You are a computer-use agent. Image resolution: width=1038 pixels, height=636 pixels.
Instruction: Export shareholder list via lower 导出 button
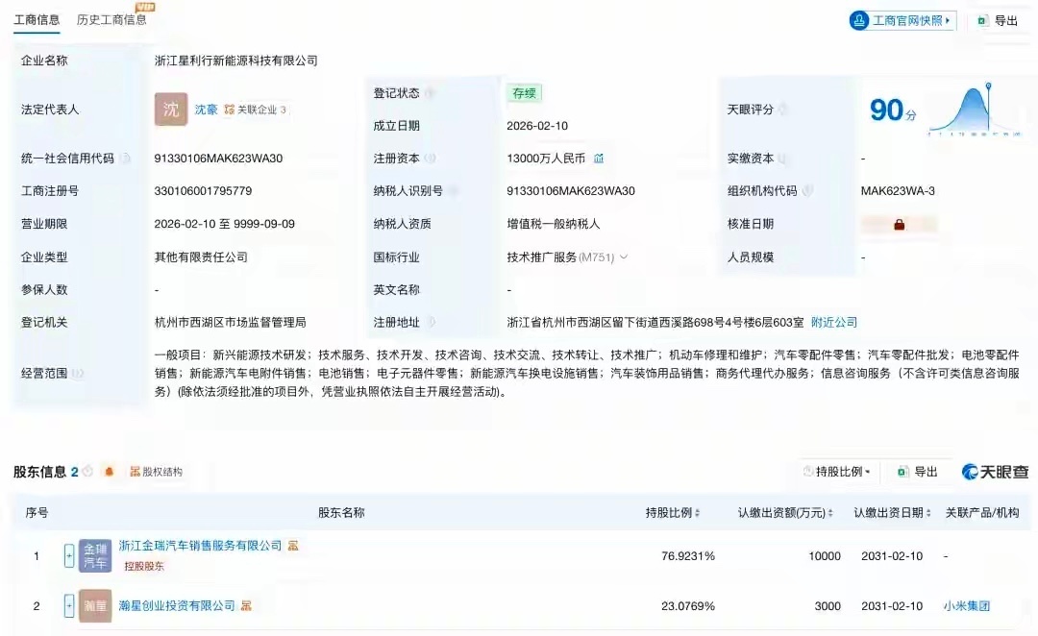point(918,472)
